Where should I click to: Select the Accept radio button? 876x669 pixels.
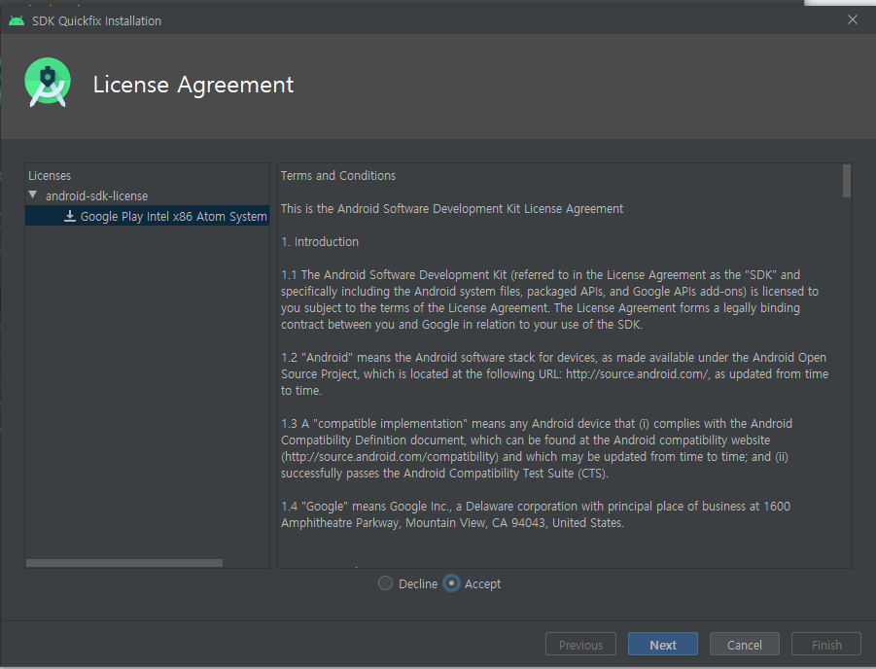[451, 583]
